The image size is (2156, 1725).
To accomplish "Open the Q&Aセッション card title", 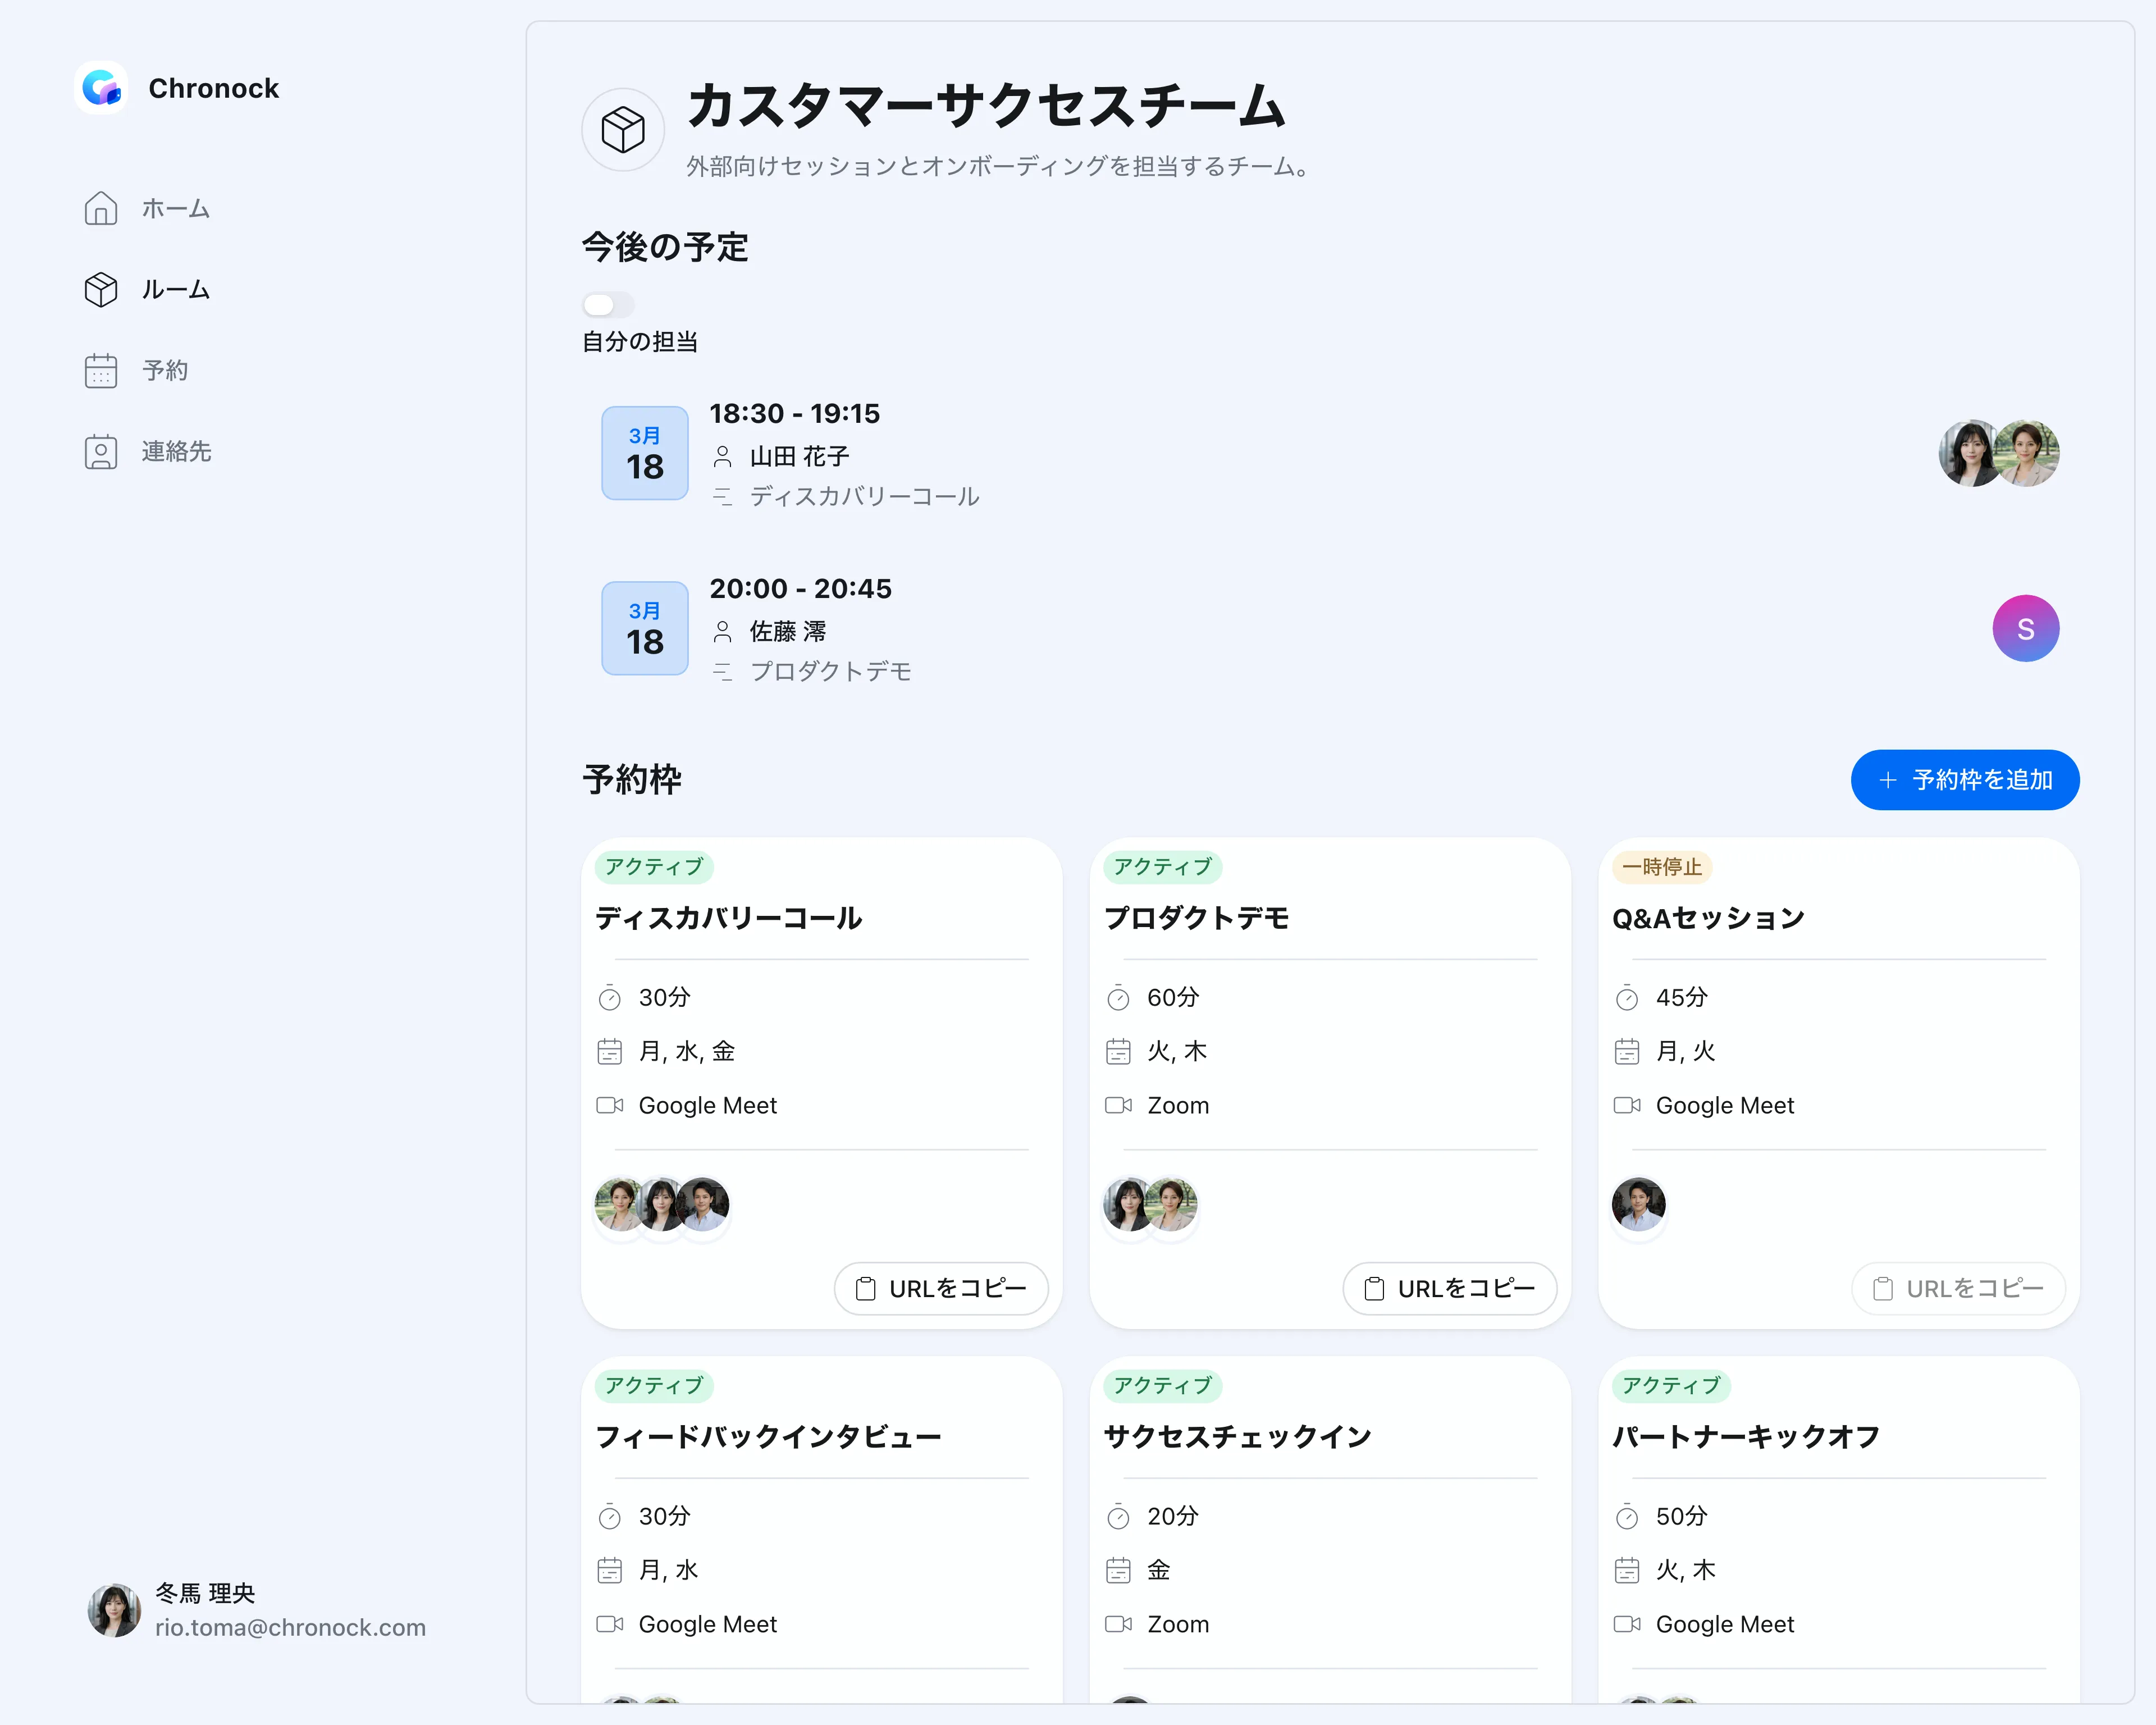I will (x=1708, y=918).
